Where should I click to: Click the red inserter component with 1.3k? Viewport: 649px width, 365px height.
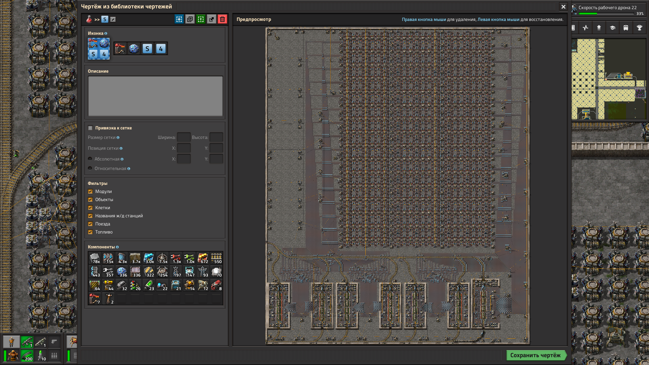click(176, 258)
